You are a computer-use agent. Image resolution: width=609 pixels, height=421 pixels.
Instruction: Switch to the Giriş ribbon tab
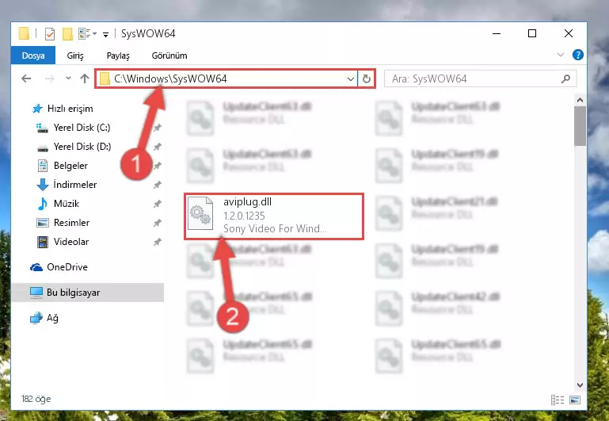pos(75,55)
